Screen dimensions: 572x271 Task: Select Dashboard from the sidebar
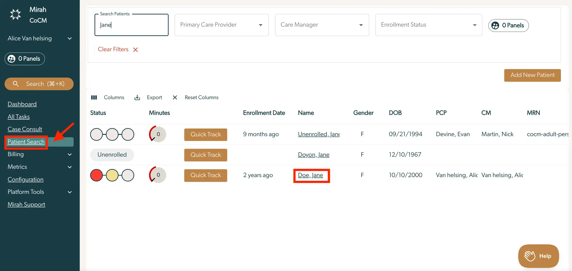pos(22,104)
